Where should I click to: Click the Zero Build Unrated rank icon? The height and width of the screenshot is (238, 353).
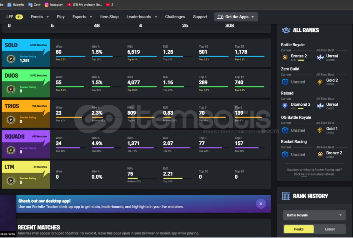click(285, 82)
